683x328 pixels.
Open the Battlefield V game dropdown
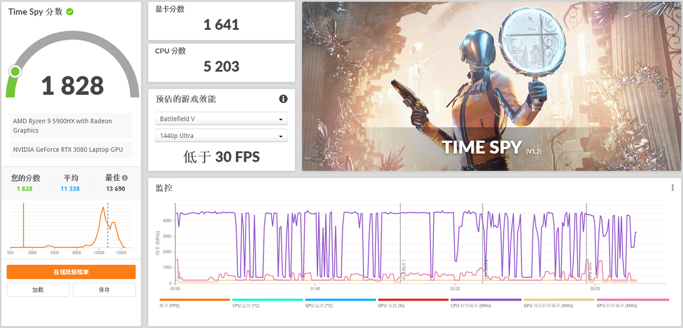point(221,119)
